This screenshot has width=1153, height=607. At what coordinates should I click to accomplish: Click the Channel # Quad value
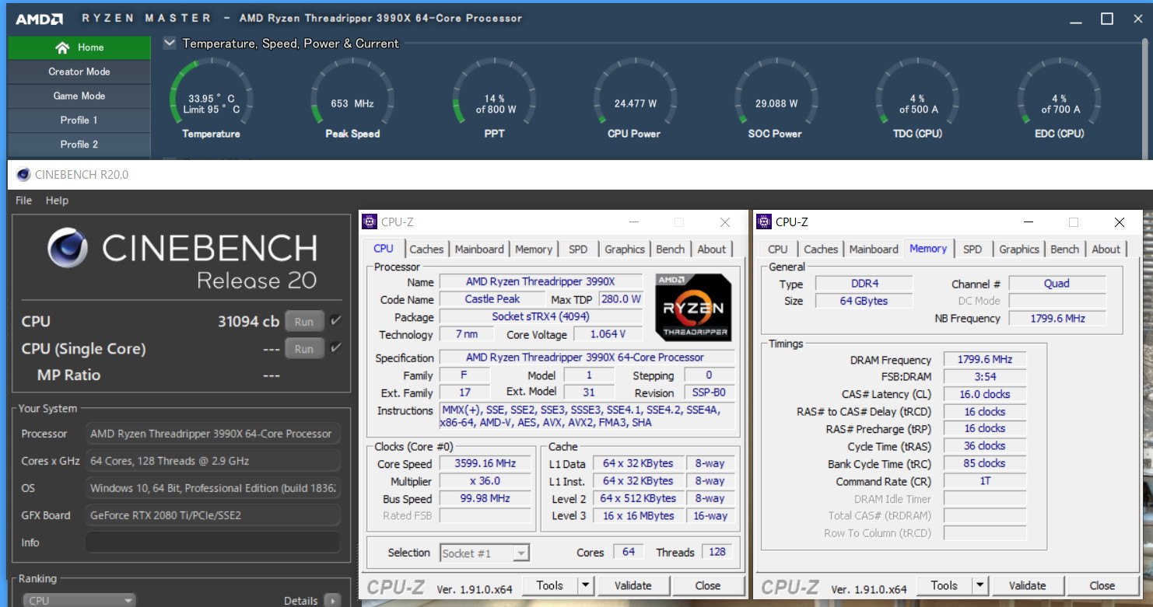click(x=1057, y=284)
